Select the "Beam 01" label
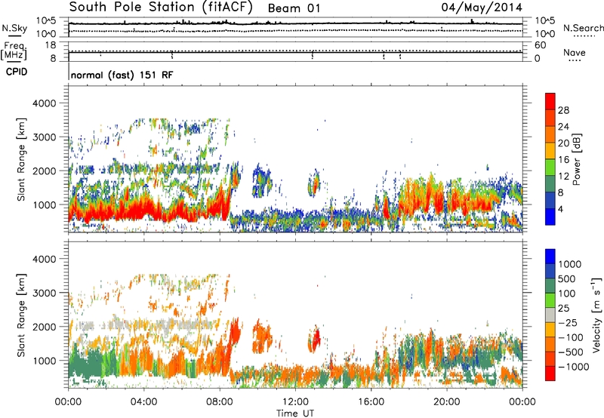 click(x=294, y=8)
